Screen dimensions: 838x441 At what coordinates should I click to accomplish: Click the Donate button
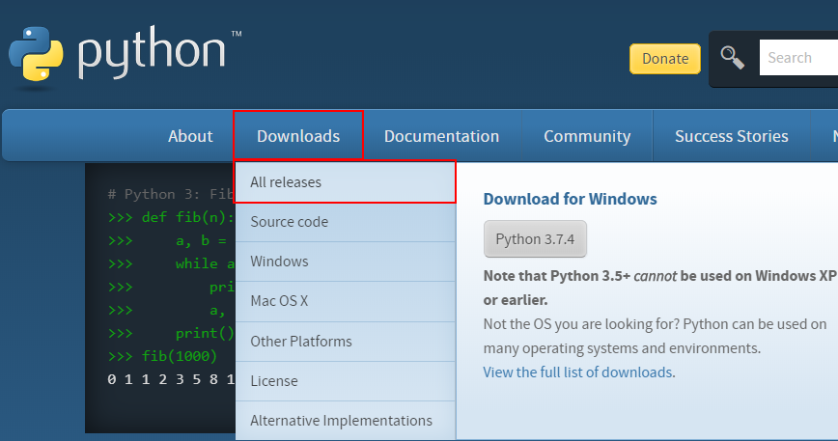coord(665,58)
